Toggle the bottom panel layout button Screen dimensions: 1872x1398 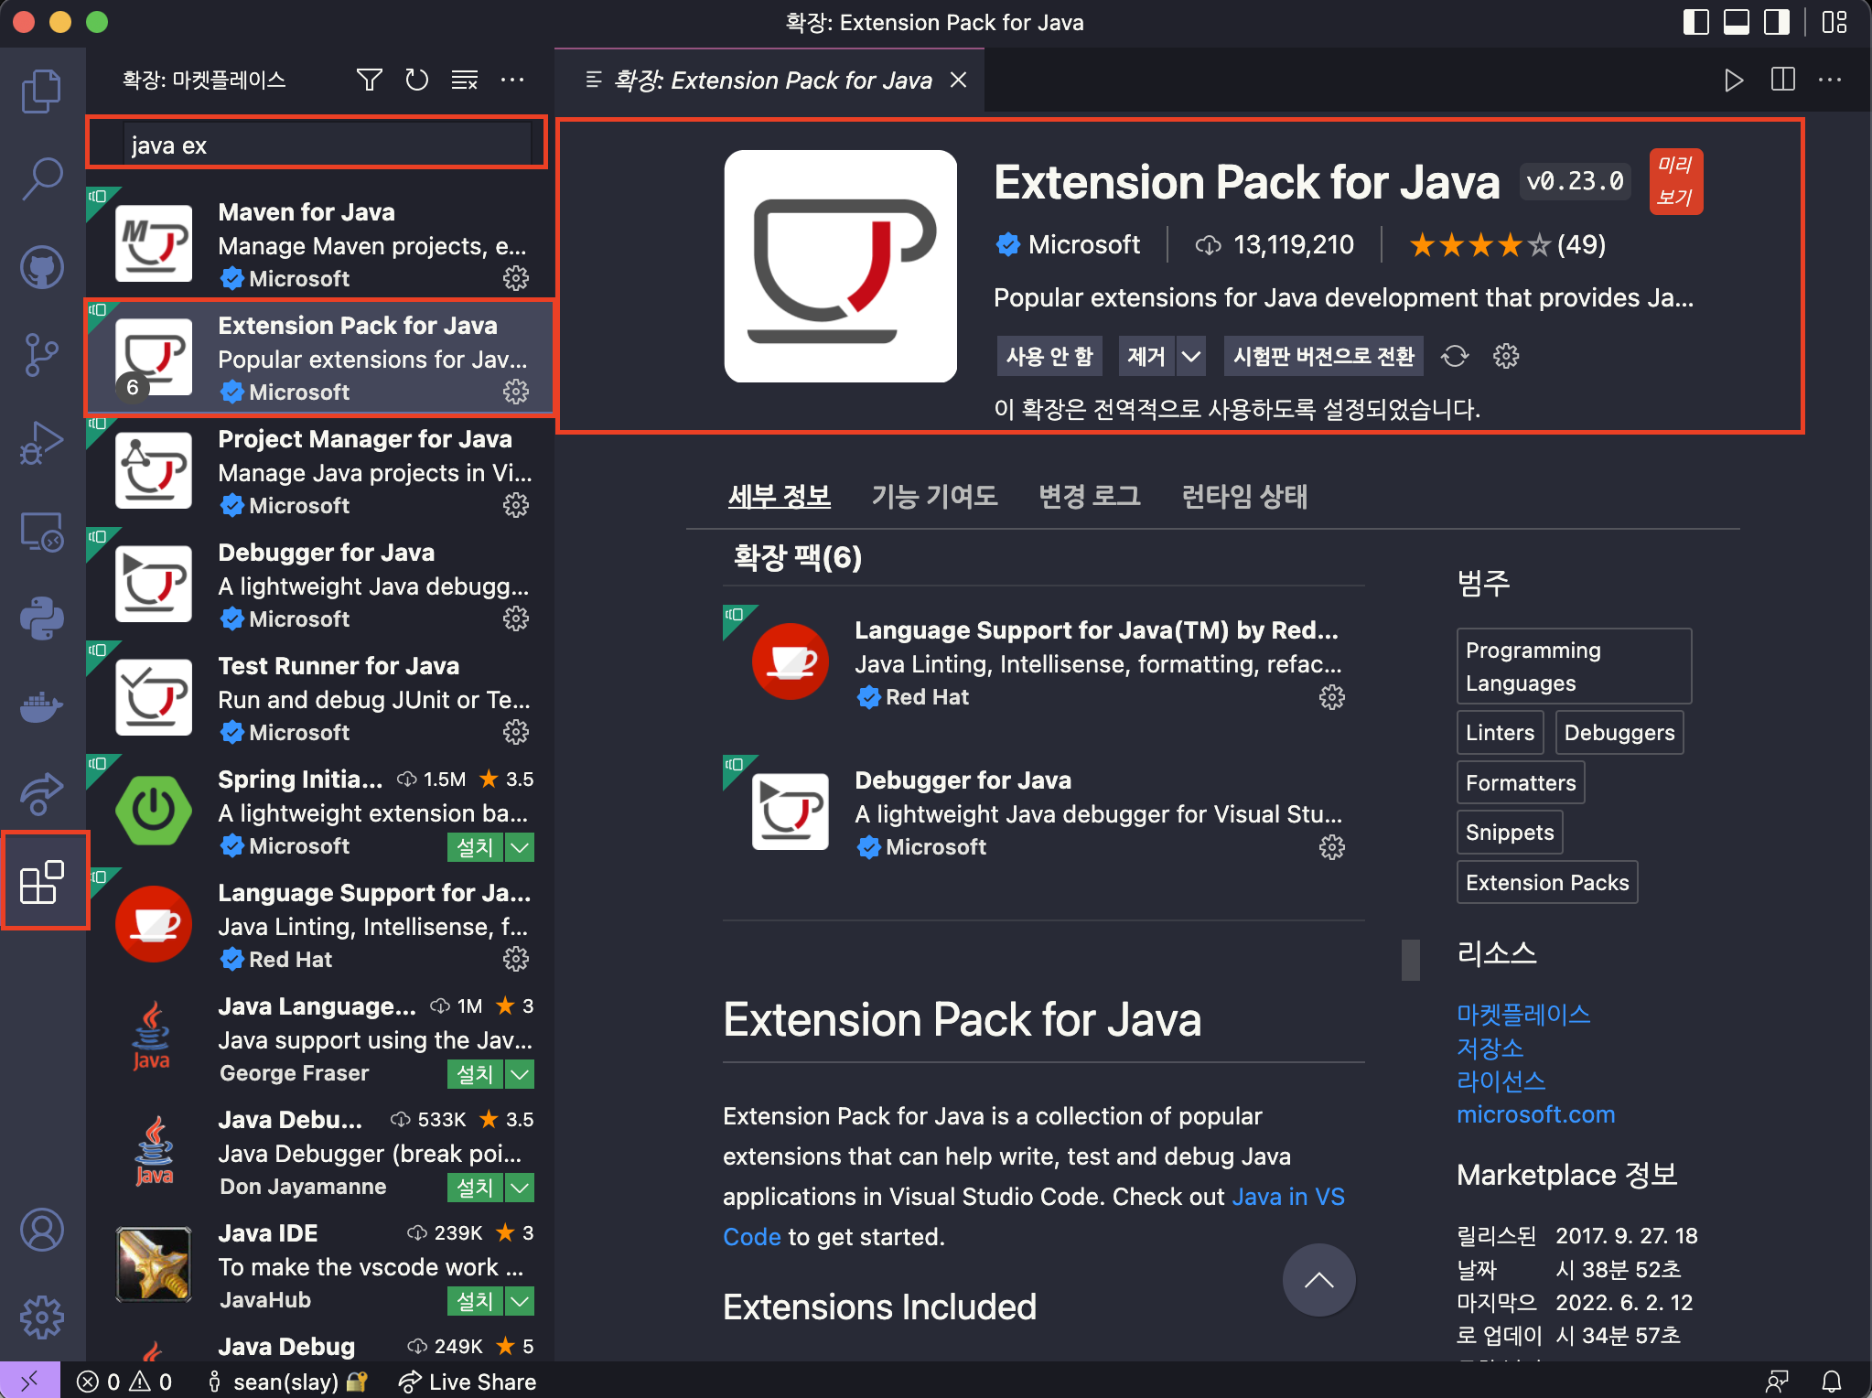1736,22
